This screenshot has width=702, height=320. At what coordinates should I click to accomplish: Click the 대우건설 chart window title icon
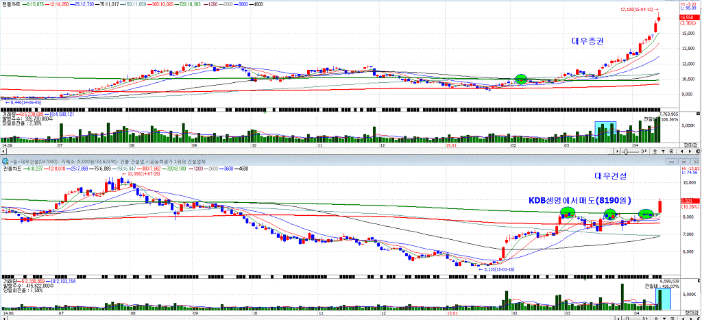point(4,162)
